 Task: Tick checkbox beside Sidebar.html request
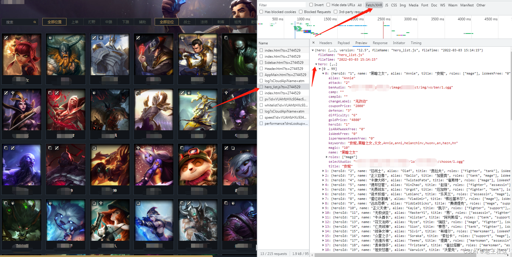click(261, 62)
